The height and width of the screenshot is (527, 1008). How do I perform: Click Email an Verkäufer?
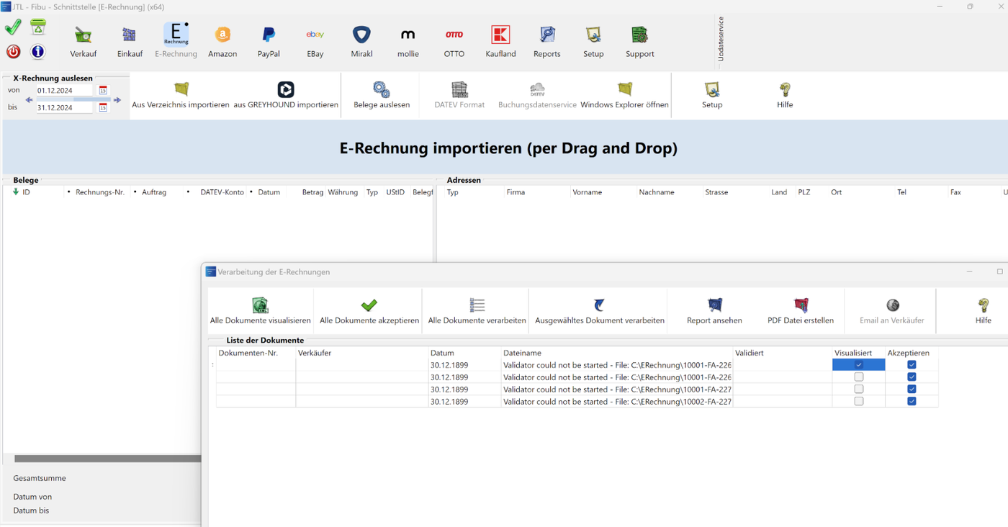click(x=892, y=311)
